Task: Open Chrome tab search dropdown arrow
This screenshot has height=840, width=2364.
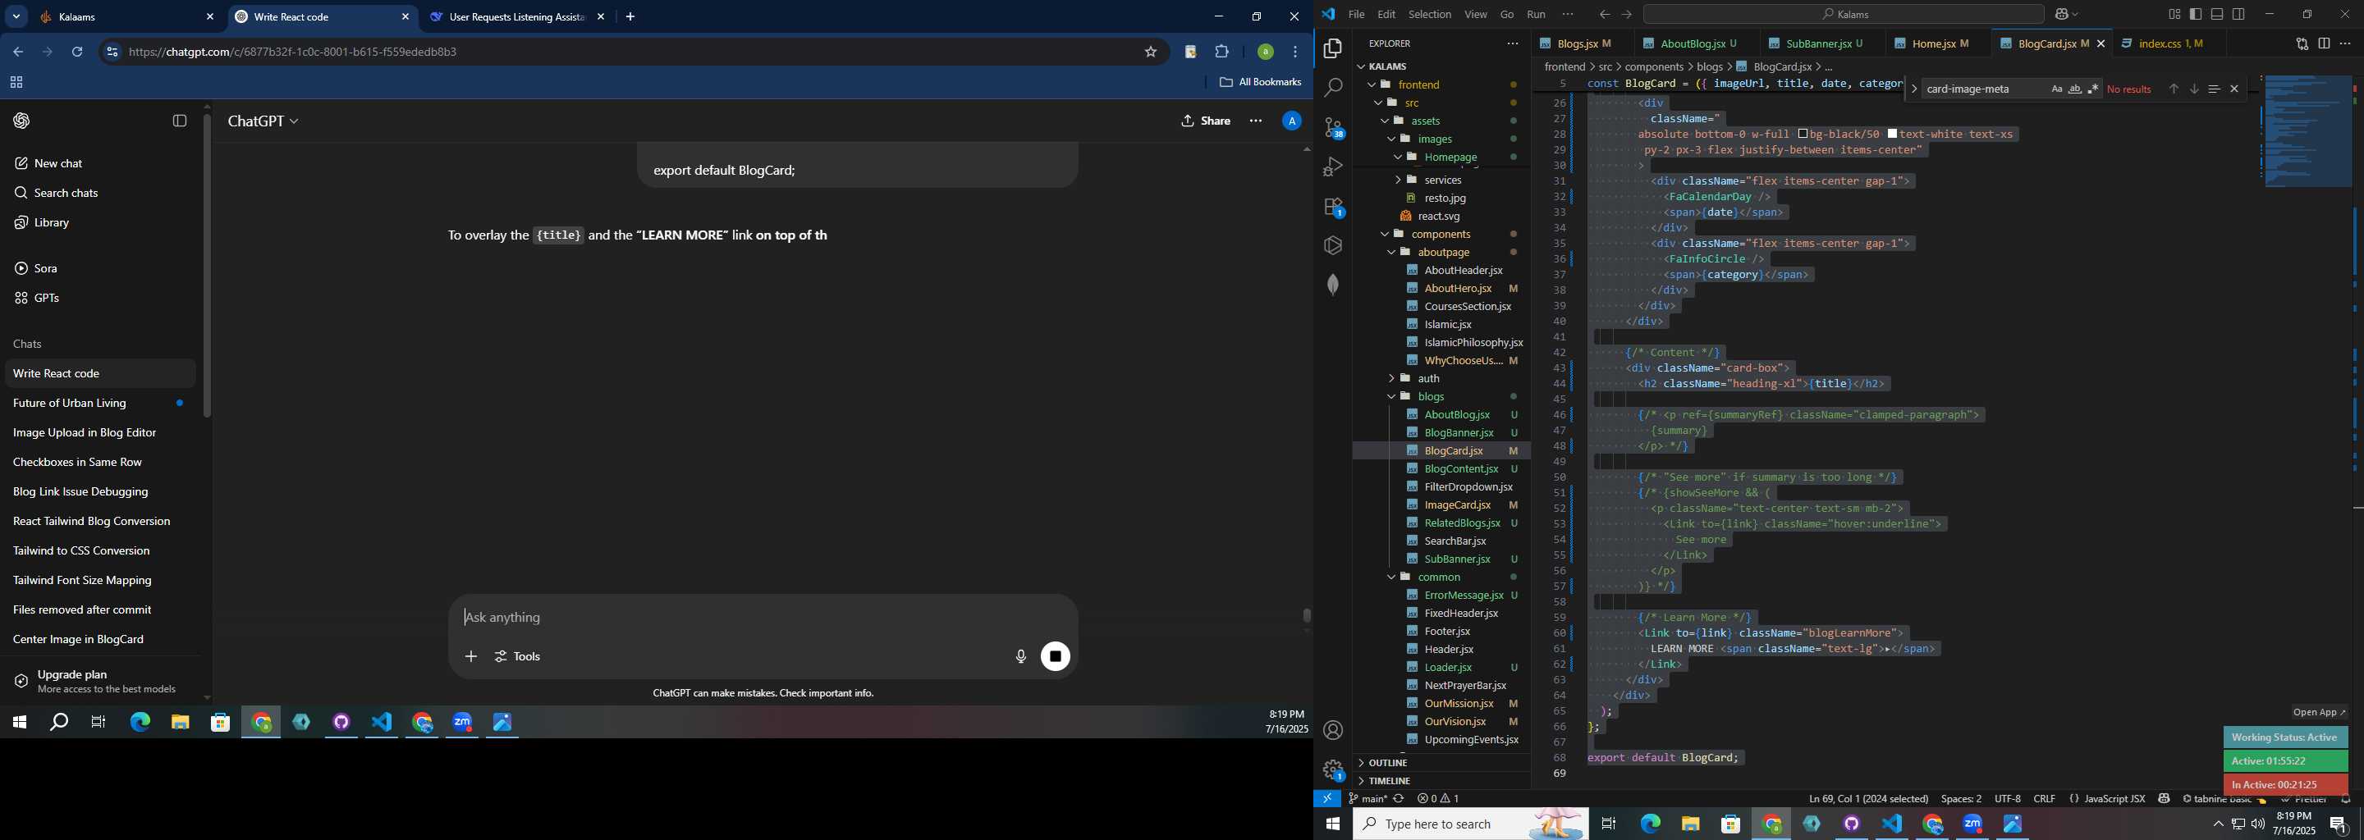Action: (16, 17)
